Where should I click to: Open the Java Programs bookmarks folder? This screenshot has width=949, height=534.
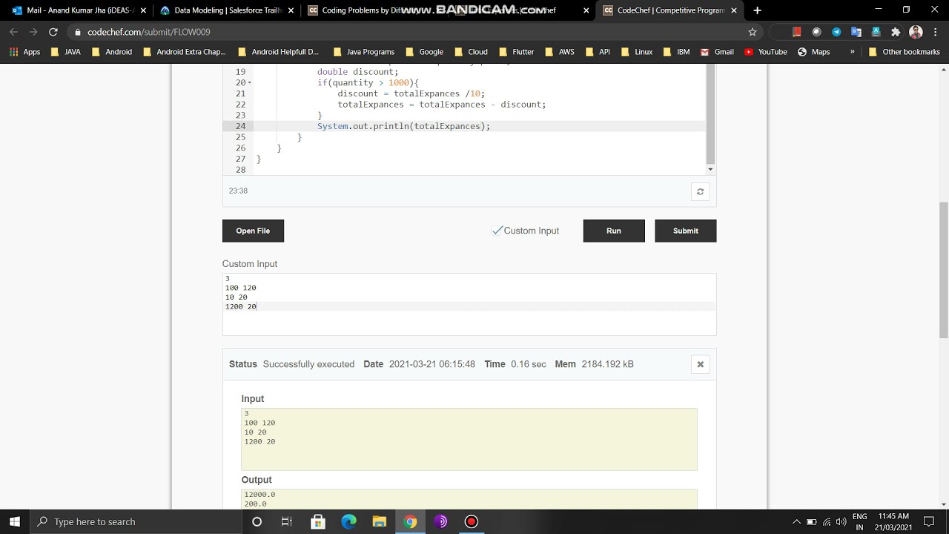364,52
